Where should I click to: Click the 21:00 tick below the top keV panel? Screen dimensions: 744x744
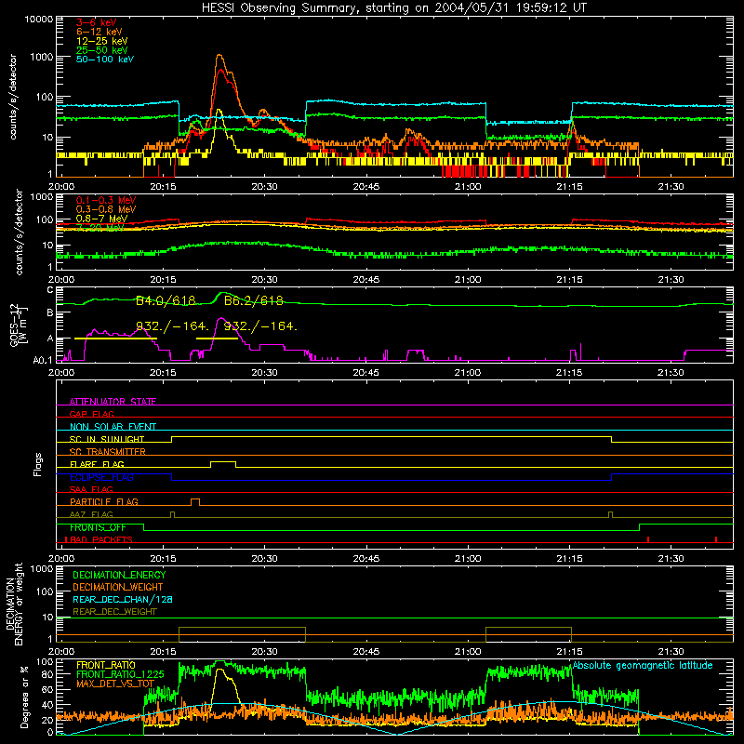(468, 187)
